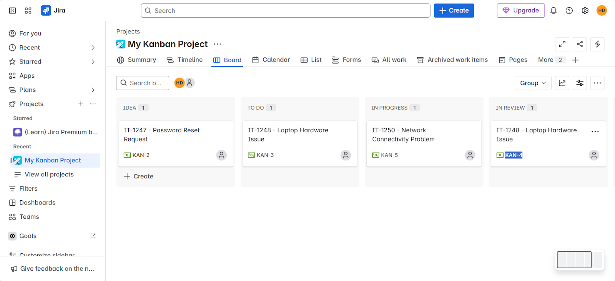Open the More tabs dropdown
This screenshot has width=615, height=281.
click(x=551, y=60)
